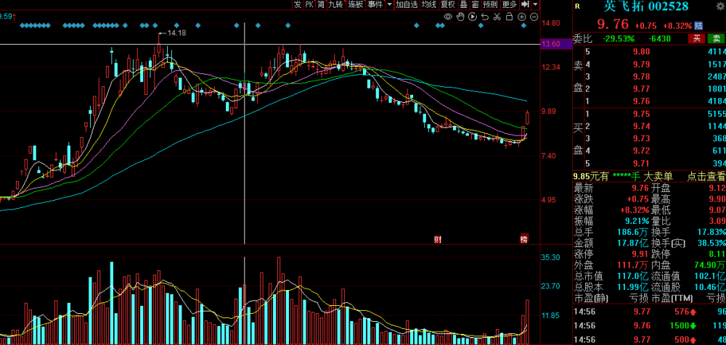Screen dimensions: 726x345
Task: Click the arrow-to-bar panel collapse icon
Action: 525,4
